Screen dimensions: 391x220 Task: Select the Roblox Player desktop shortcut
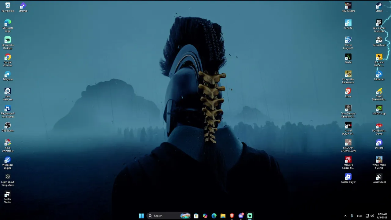click(348, 178)
